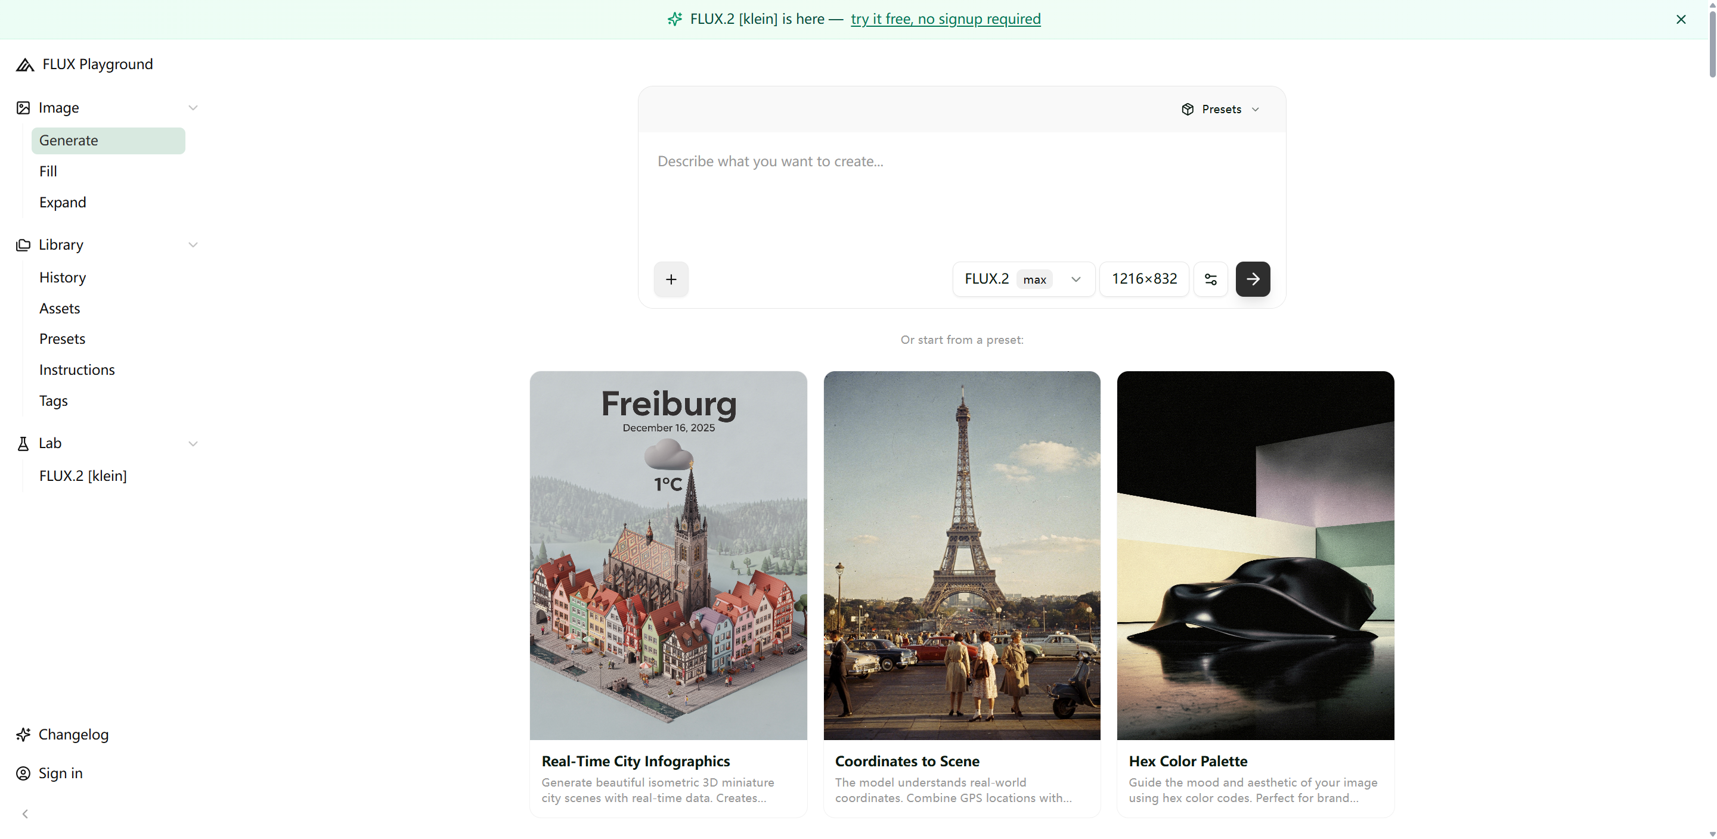
Task: Click the FLUX Playground logo icon
Action: [x=24, y=64]
